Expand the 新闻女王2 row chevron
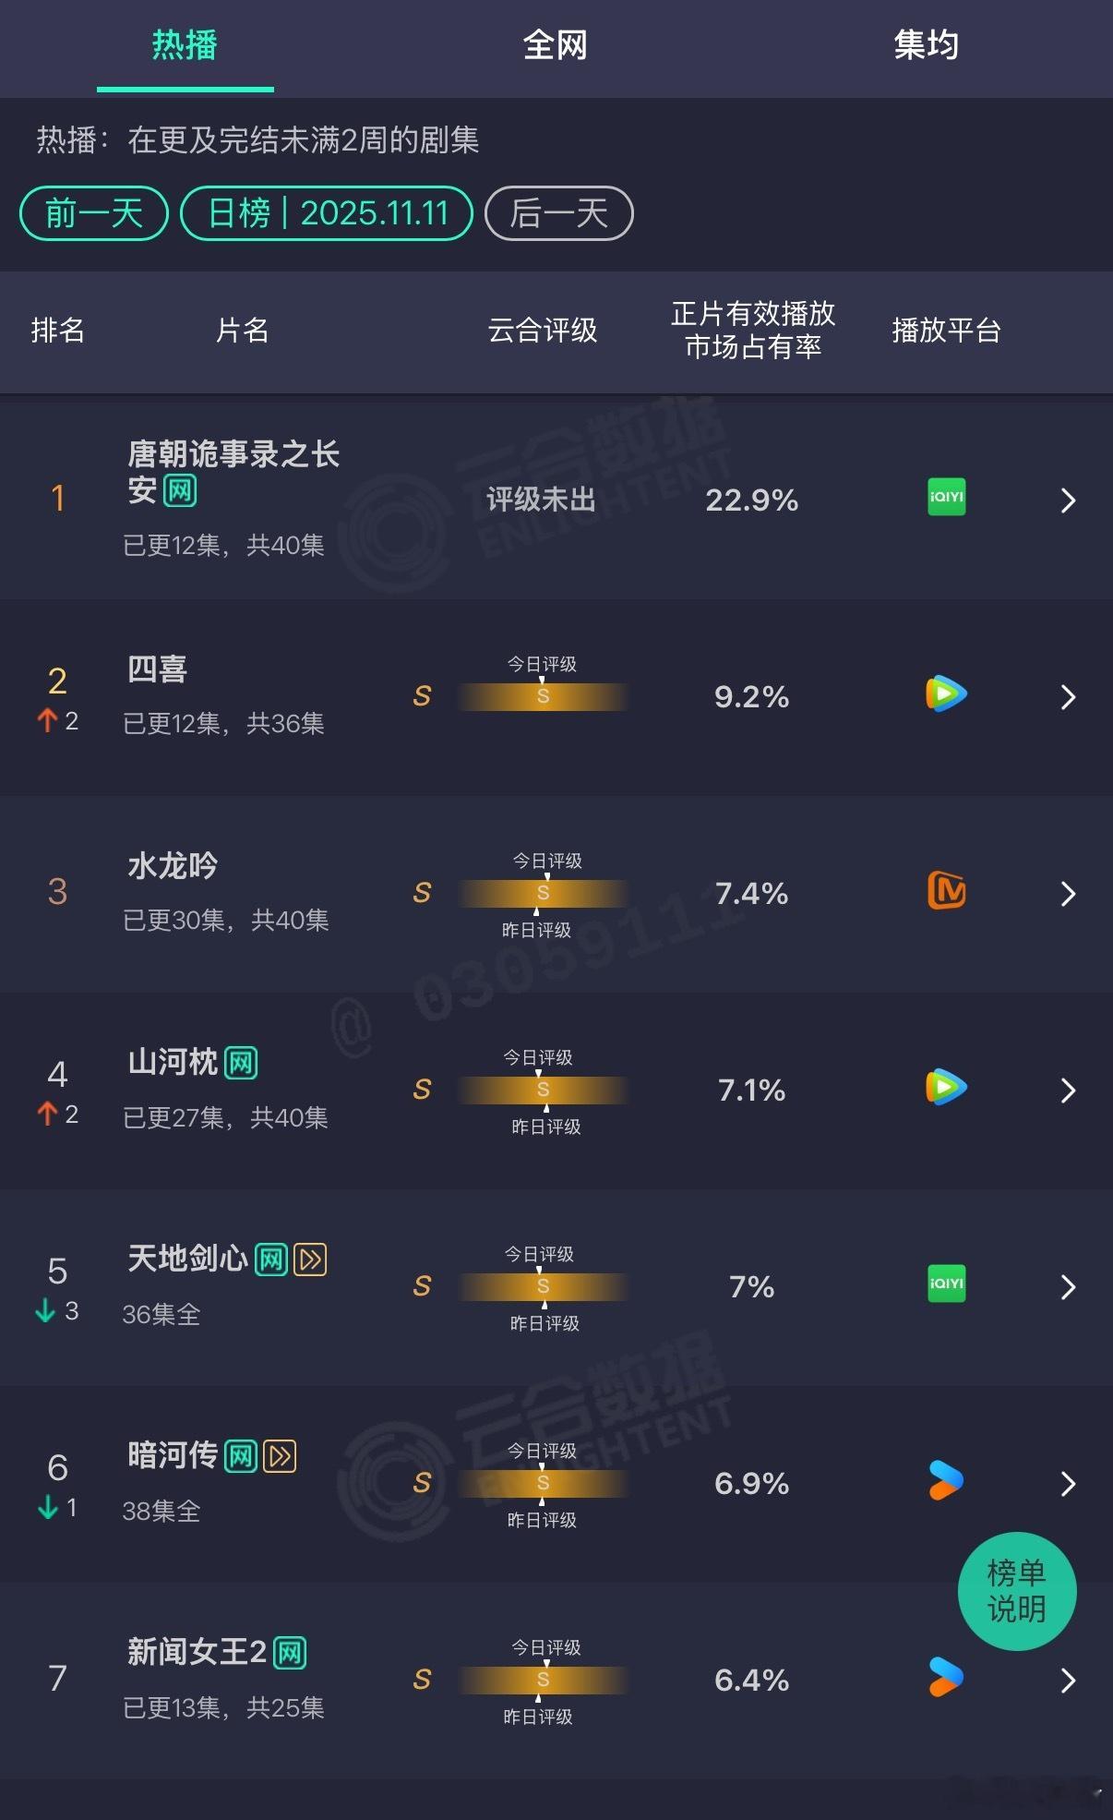 click(x=1068, y=1681)
